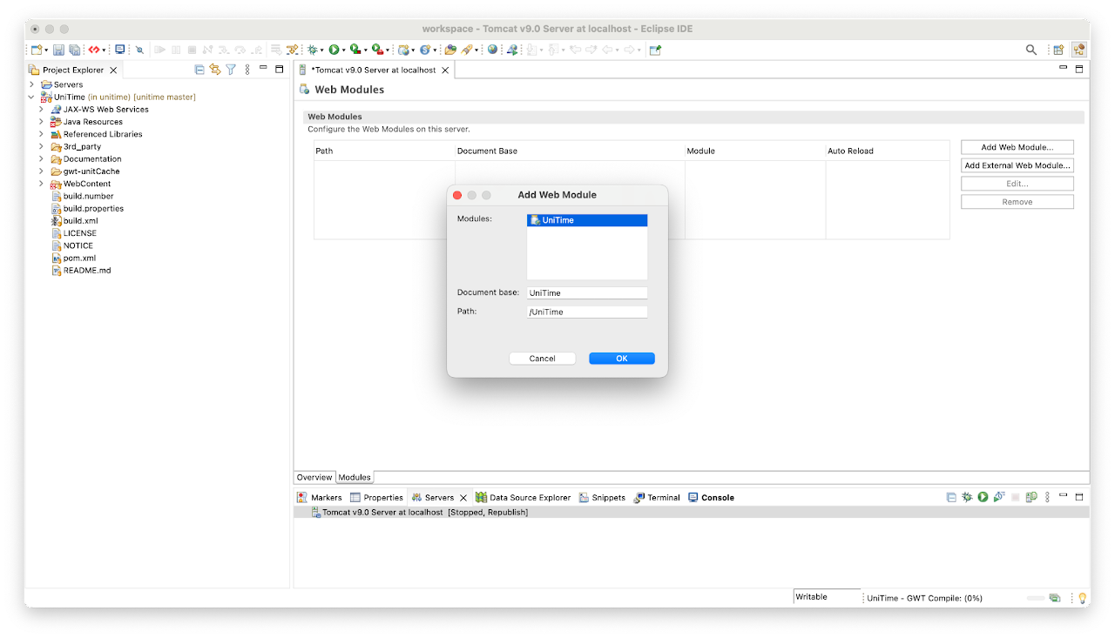Viewport: 1115px width, 638px height.
Task: Click the Project Explorer filter icon
Action: click(231, 70)
